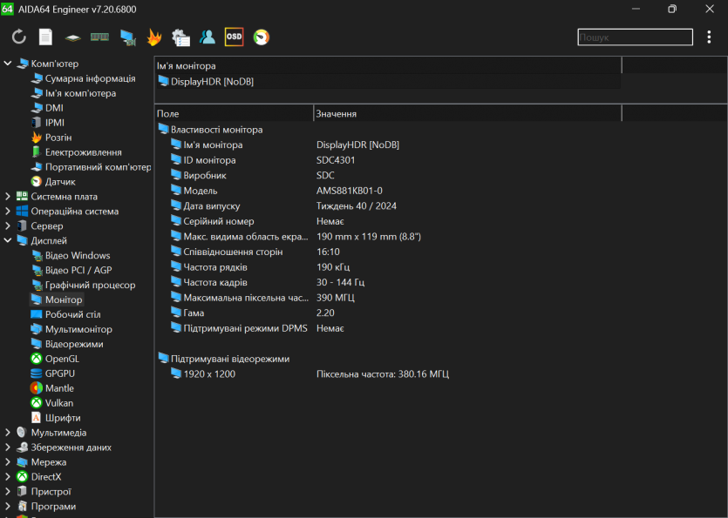Open the monitor diagnostics toolbar icon
728x518 pixels.
127,37
